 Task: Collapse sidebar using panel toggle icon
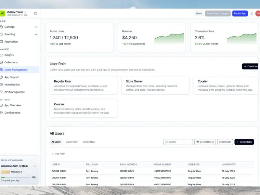point(35,13)
